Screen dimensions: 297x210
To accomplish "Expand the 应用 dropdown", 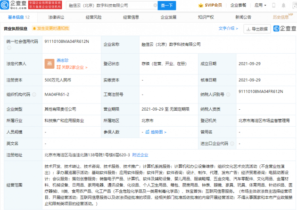I will pyautogui.click(x=260, y=5).
